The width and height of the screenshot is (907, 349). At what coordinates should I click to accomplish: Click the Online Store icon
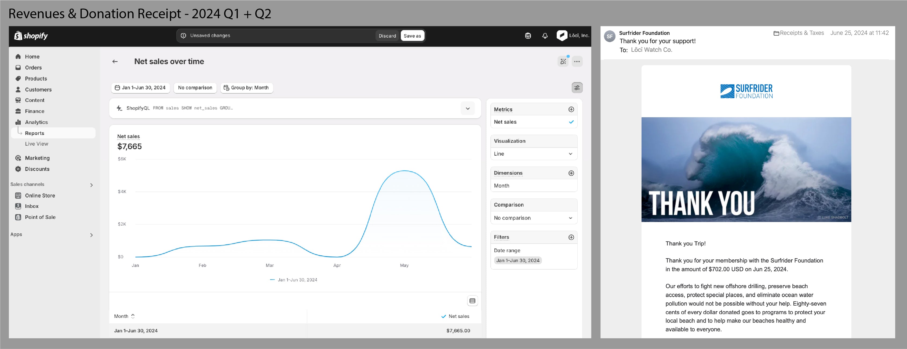pos(18,195)
